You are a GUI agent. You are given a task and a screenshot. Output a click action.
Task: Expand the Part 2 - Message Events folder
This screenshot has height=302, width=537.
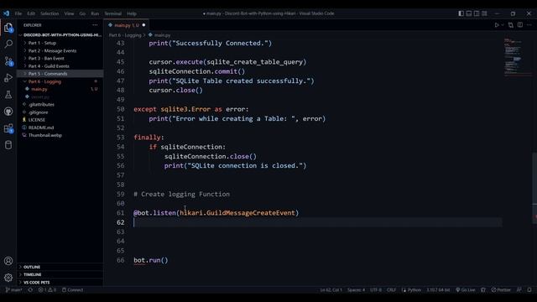[60, 50]
